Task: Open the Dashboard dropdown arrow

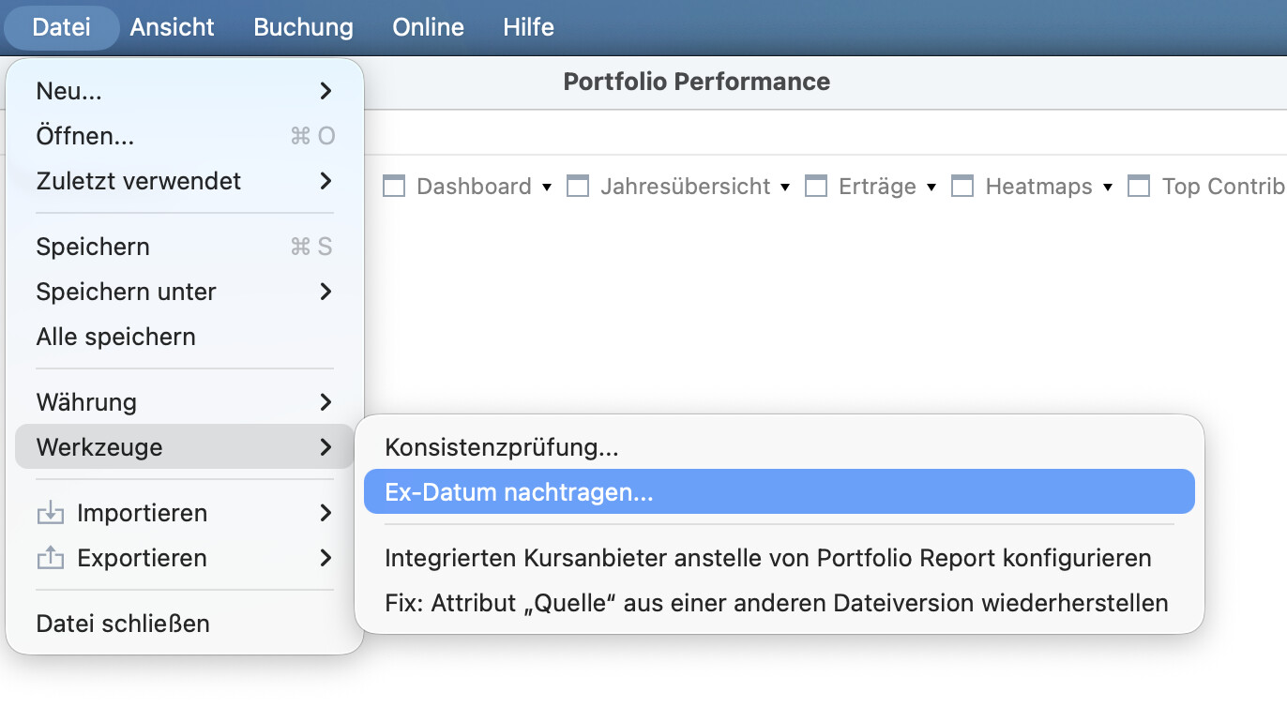Action: 547,188
